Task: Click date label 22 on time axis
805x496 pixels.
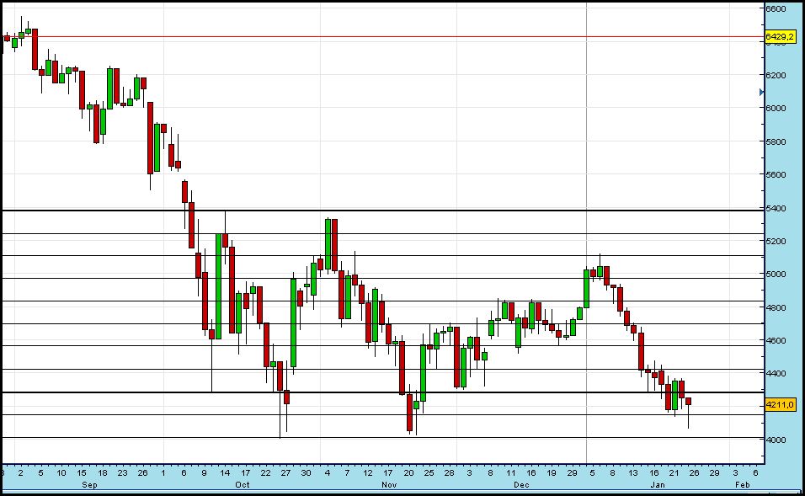Action: 265,473
